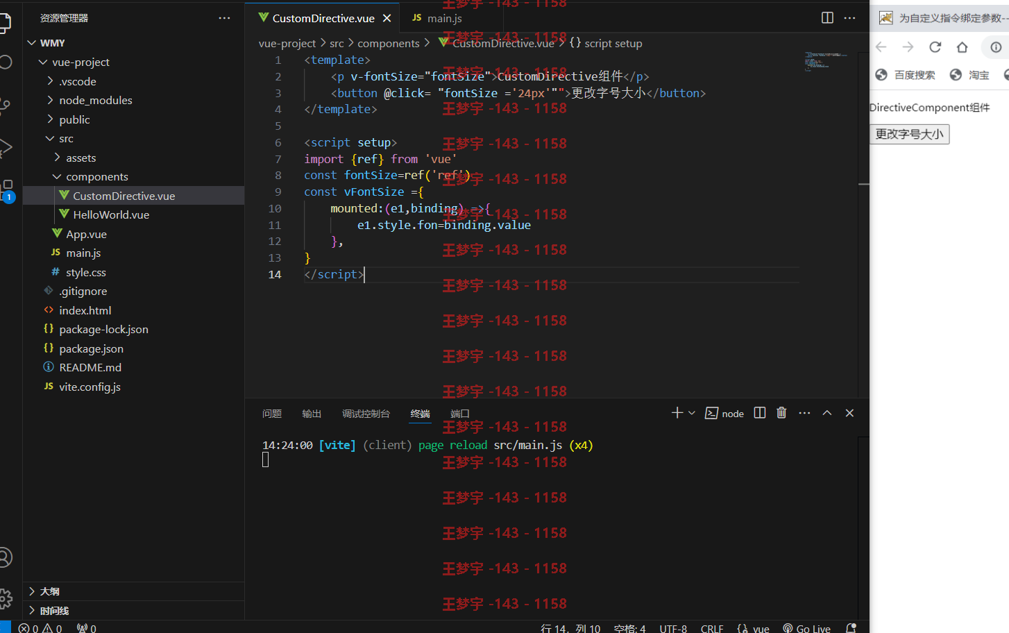Open editor more actions ellipsis
1009x633 pixels.
[850, 18]
